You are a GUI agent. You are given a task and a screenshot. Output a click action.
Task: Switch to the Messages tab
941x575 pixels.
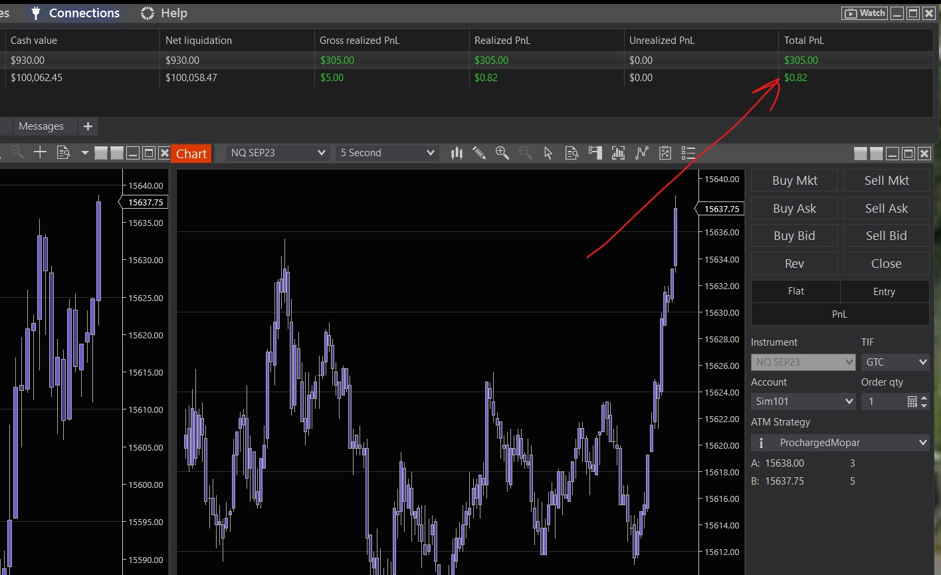[x=41, y=126]
